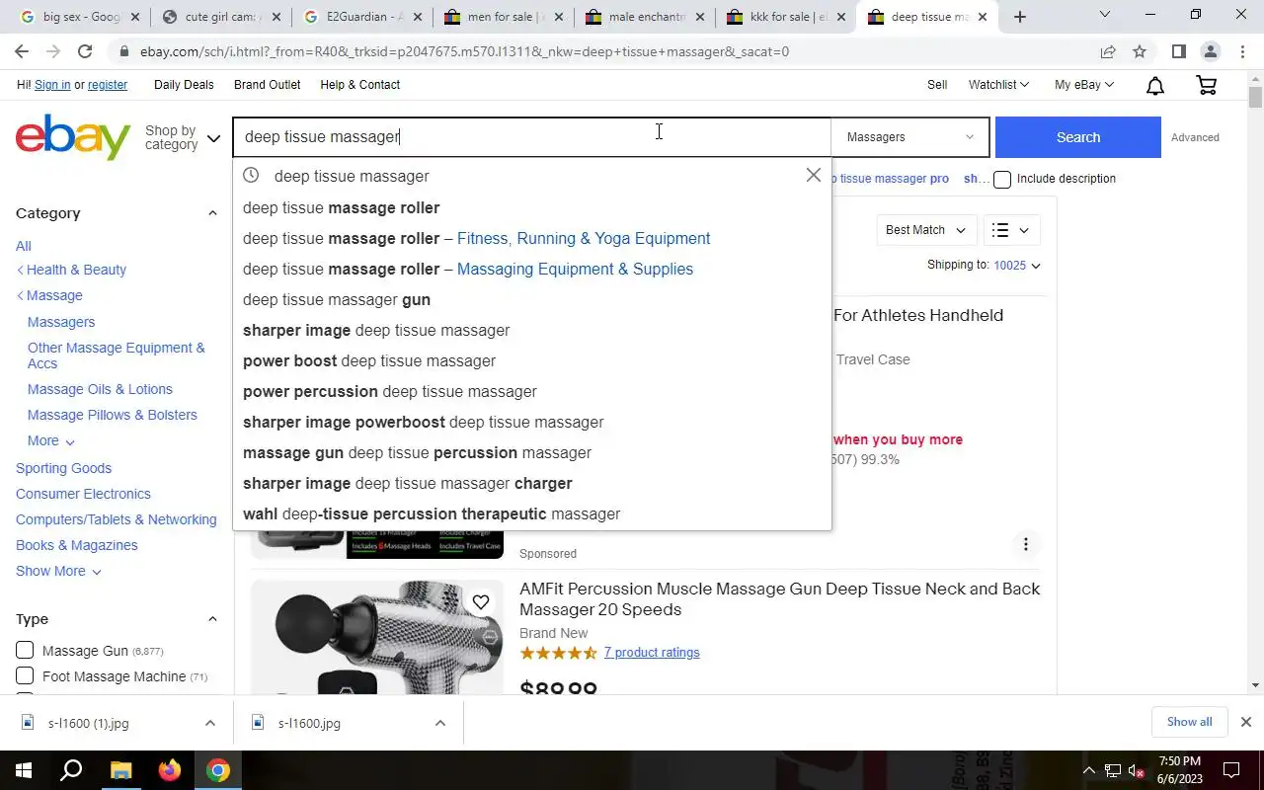Open Daily Deals
1264x790 pixels.
coord(184,85)
